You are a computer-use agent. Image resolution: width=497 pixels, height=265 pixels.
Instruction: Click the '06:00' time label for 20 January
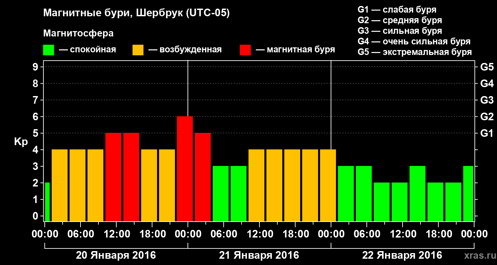tap(81, 234)
